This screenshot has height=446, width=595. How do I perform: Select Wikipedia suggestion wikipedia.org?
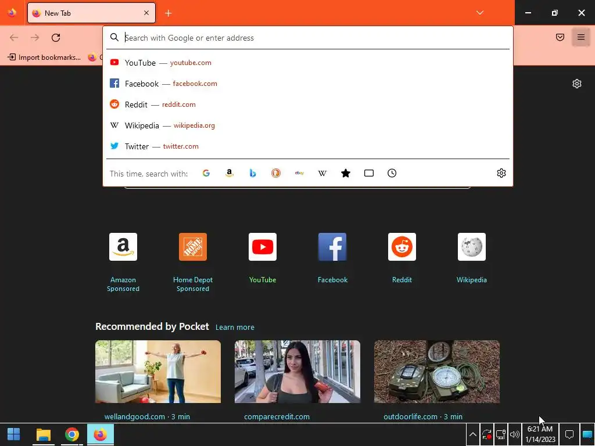coord(308,125)
